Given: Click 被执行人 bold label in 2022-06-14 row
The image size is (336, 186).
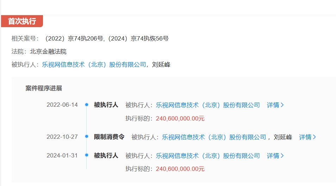Looking at the screenshot, I should coord(106,105).
